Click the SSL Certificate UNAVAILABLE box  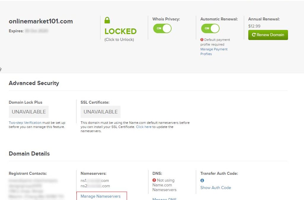point(100,112)
